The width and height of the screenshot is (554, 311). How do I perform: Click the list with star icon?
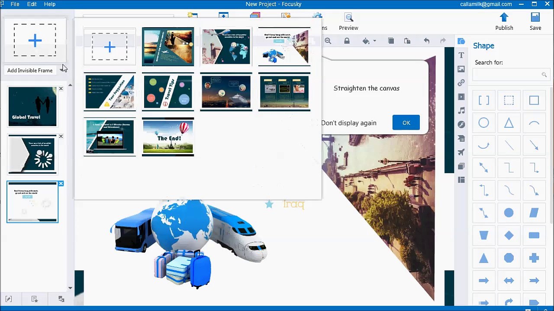[35, 299]
